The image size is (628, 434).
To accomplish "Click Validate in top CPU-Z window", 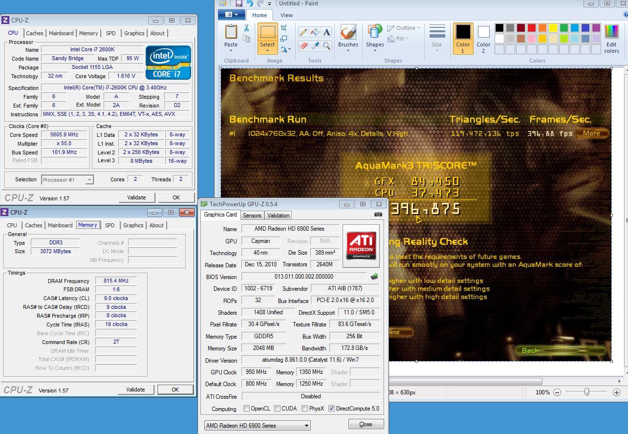I will pos(136,197).
